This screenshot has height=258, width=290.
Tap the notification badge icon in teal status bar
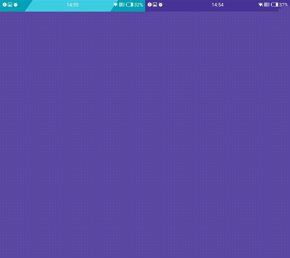coord(5,5)
